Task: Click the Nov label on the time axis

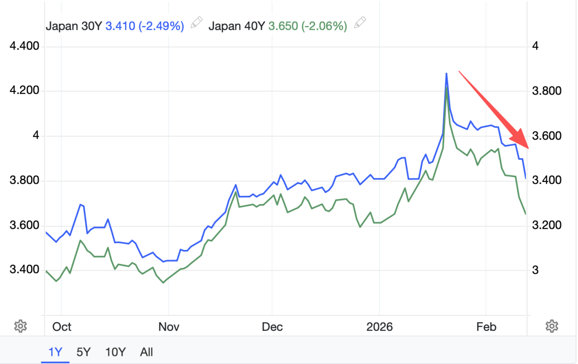Action: (x=169, y=327)
